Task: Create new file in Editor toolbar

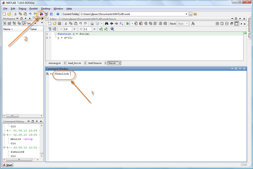Action: pyautogui.click(x=50, y=24)
